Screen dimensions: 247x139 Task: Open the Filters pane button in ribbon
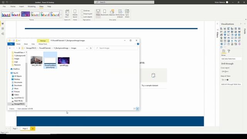pyautogui.click(x=98, y=13)
